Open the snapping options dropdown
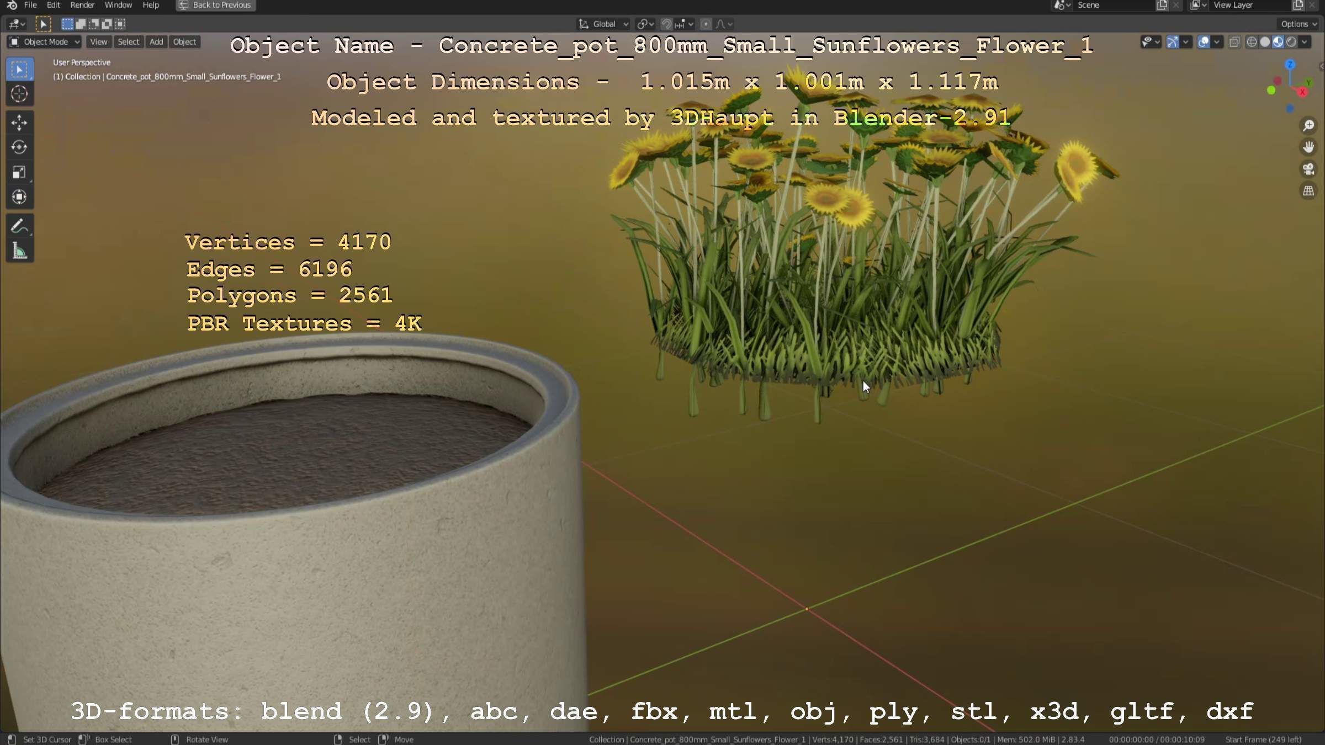 pyautogui.click(x=684, y=24)
